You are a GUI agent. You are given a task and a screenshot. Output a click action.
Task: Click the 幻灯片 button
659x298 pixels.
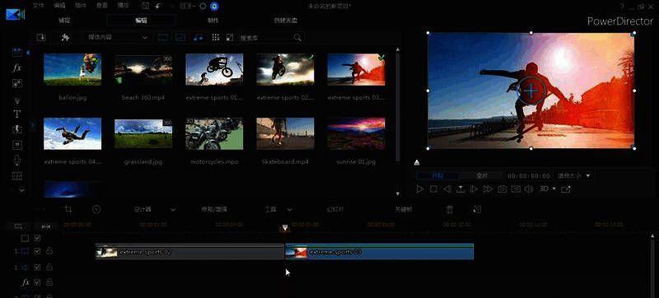point(335,209)
